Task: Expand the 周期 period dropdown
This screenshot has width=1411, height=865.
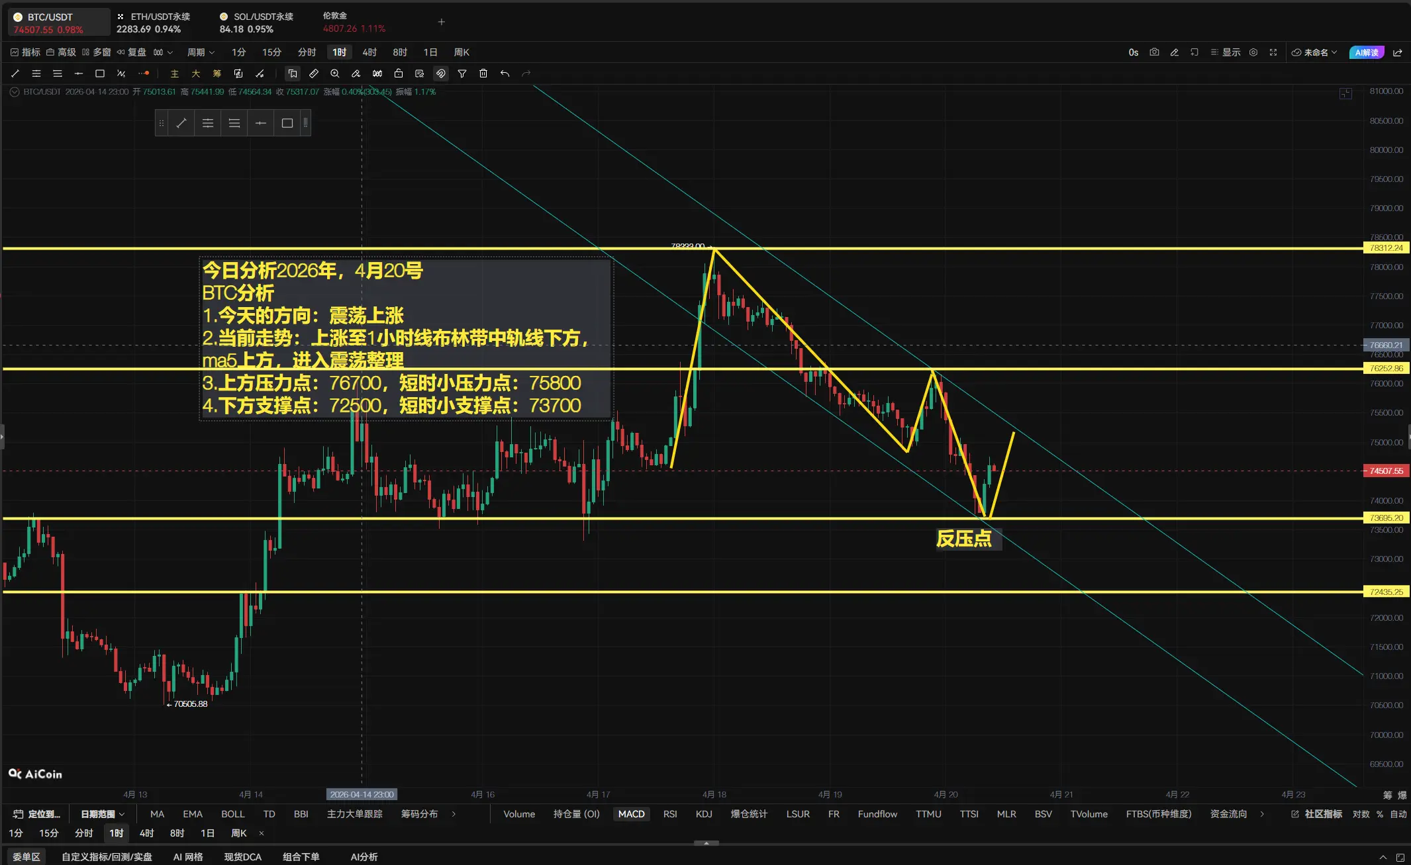Action: coord(201,52)
